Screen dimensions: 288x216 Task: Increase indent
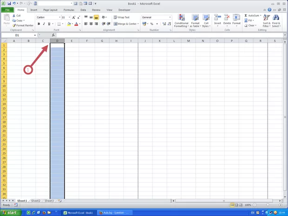pyautogui.click(x=109, y=24)
